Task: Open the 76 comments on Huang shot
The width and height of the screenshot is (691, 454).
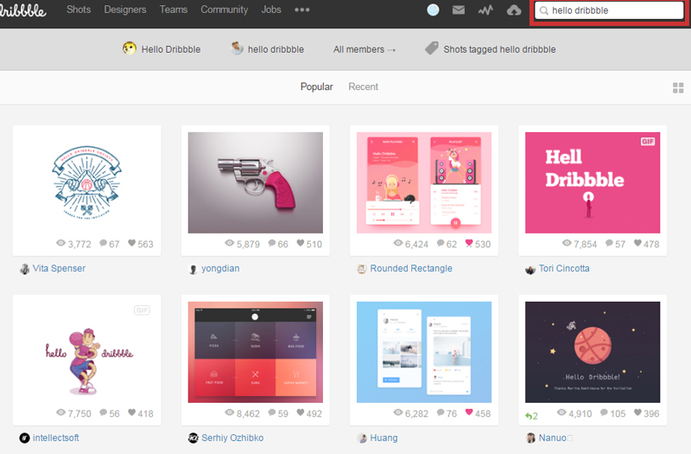Action: (x=447, y=413)
